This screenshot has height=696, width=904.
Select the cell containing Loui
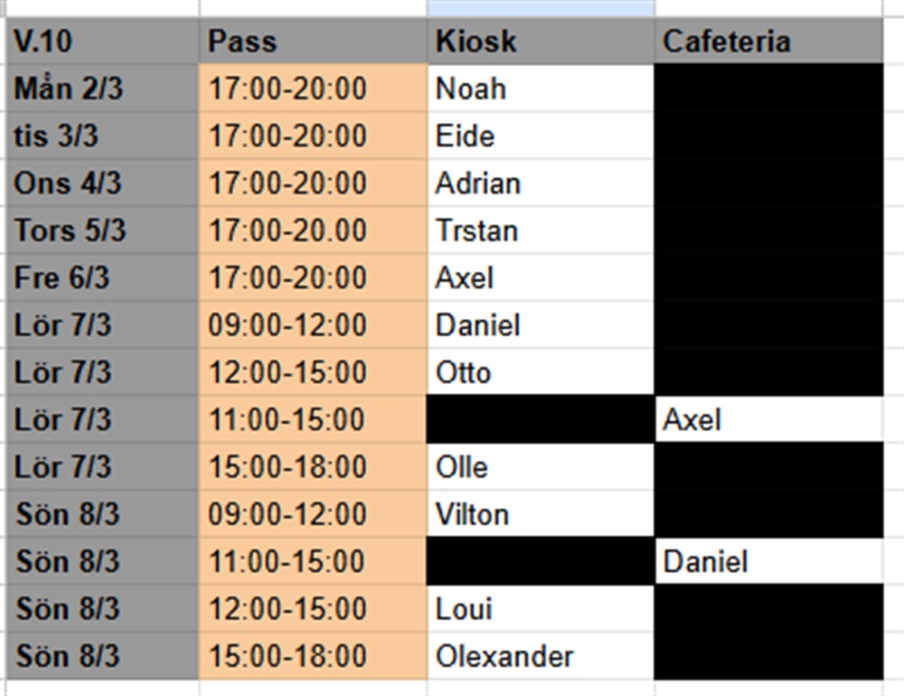tap(541, 608)
